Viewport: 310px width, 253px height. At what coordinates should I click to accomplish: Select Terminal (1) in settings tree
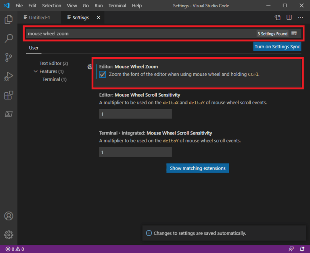tap(54, 79)
